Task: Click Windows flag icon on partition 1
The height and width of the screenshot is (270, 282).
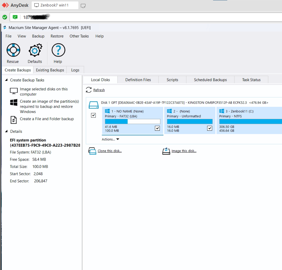Action: pos(107,111)
